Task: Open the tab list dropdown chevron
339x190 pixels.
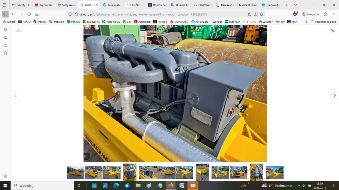Action: pyautogui.click(x=295, y=5)
